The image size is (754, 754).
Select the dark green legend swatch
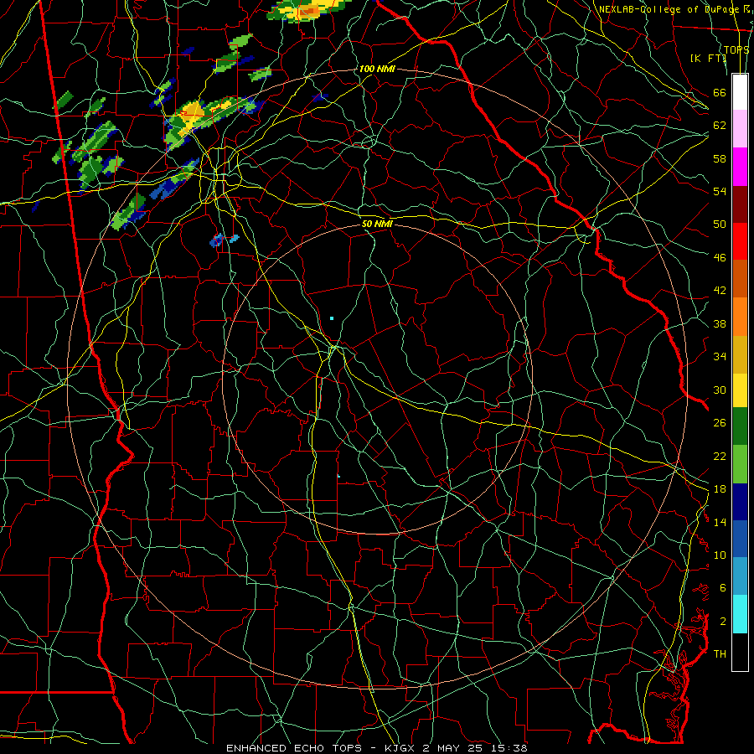click(740, 426)
